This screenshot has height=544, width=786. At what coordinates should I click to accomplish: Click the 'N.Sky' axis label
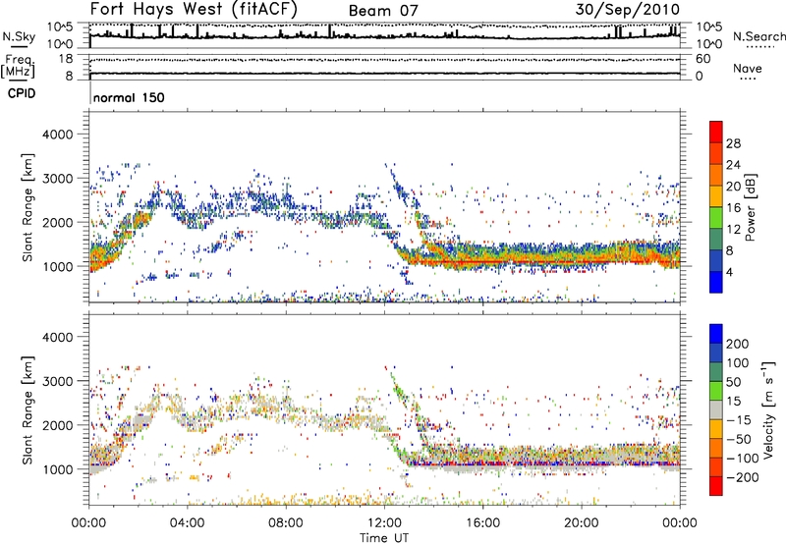[x=19, y=36]
